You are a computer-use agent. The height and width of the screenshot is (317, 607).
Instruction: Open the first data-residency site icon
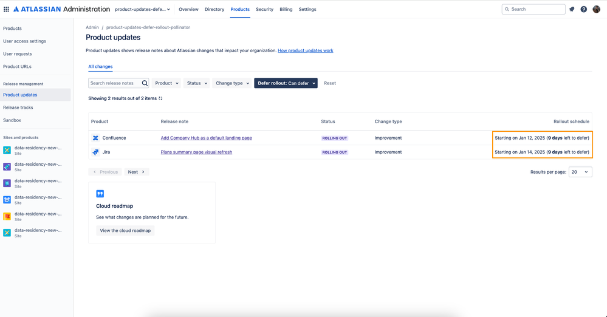click(7, 150)
